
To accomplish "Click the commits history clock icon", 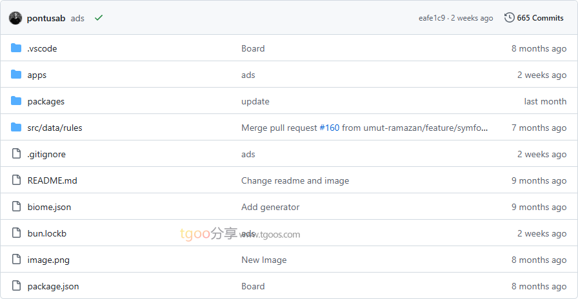I will (x=509, y=18).
